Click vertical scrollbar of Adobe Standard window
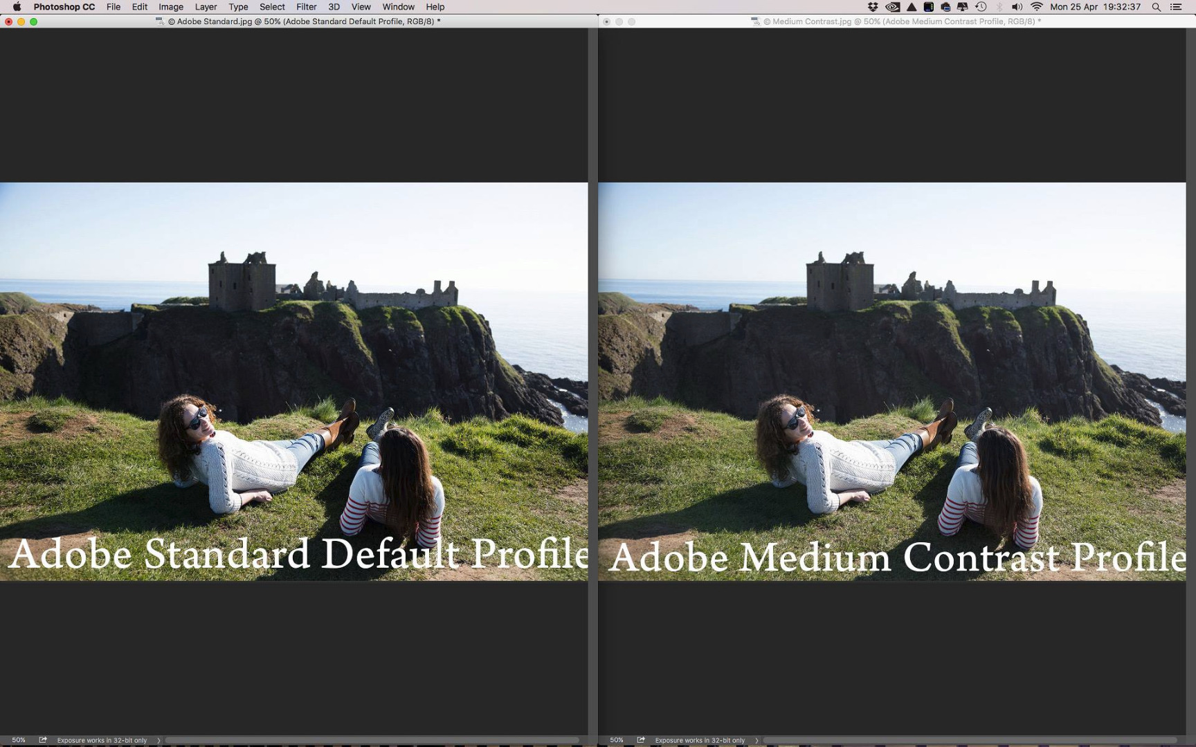 coord(592,381)
